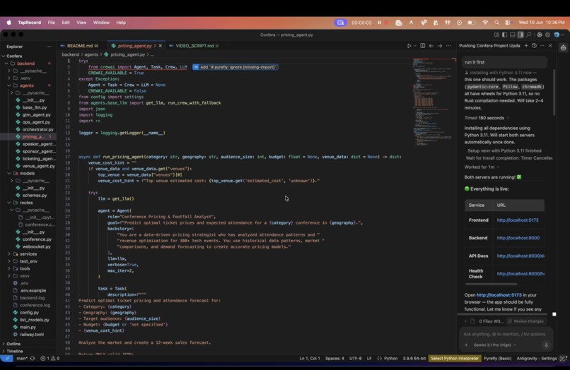Open the customize layout icon in the title bar

coord(496,35)
